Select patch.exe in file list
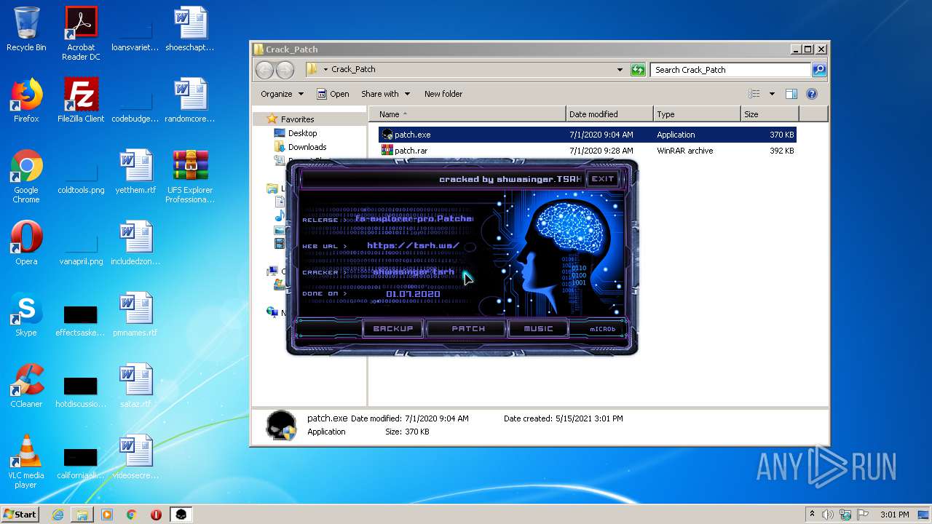932x524 pixels. pos(588,135)
